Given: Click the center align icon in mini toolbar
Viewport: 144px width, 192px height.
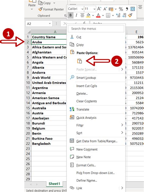Looking at the screenshot, I should pos(82,15).
